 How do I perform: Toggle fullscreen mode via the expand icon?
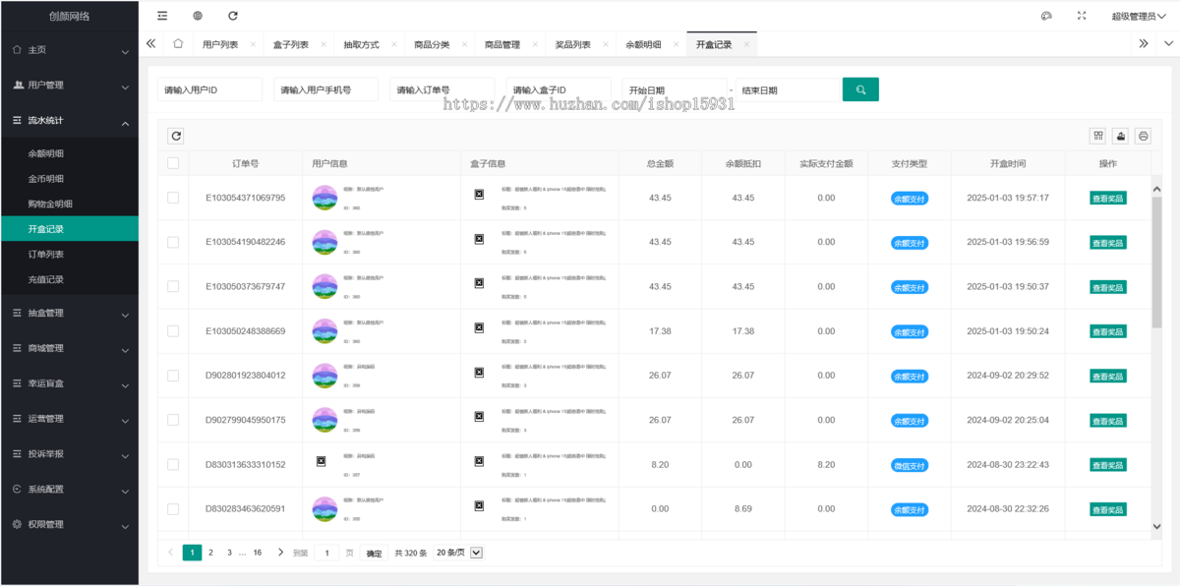point(1082,15)
